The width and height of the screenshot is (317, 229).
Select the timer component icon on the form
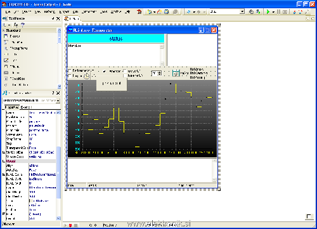86,76
